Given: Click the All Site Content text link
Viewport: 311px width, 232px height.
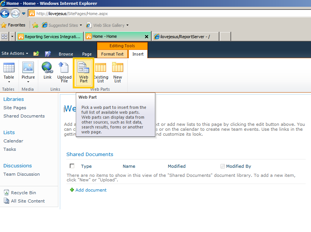Looking at the screenshot, I should point(28,201).
